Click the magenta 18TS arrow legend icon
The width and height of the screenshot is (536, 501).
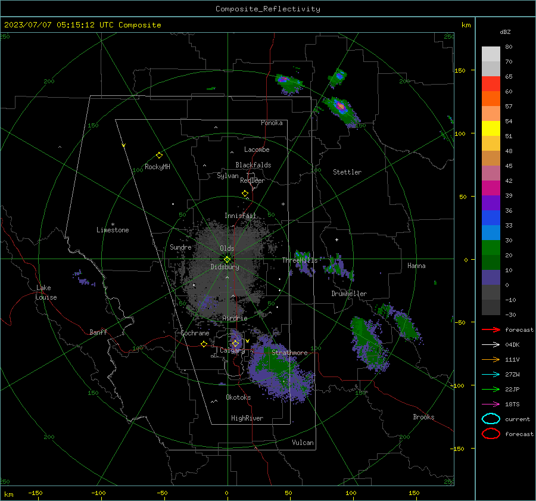[491, 404]
